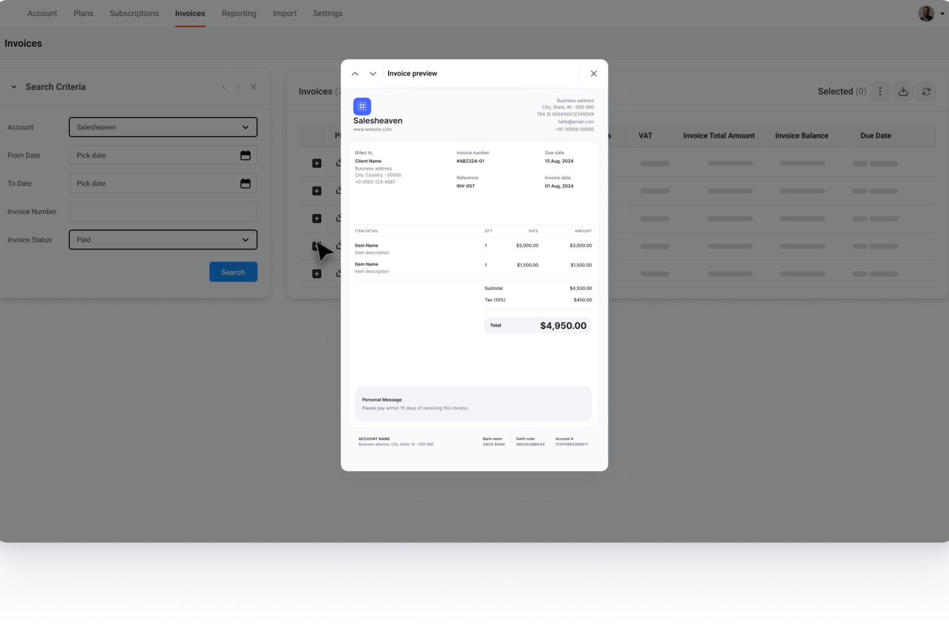
Task: Collapse the Search Criteria section
Action: tap(13, 87)
